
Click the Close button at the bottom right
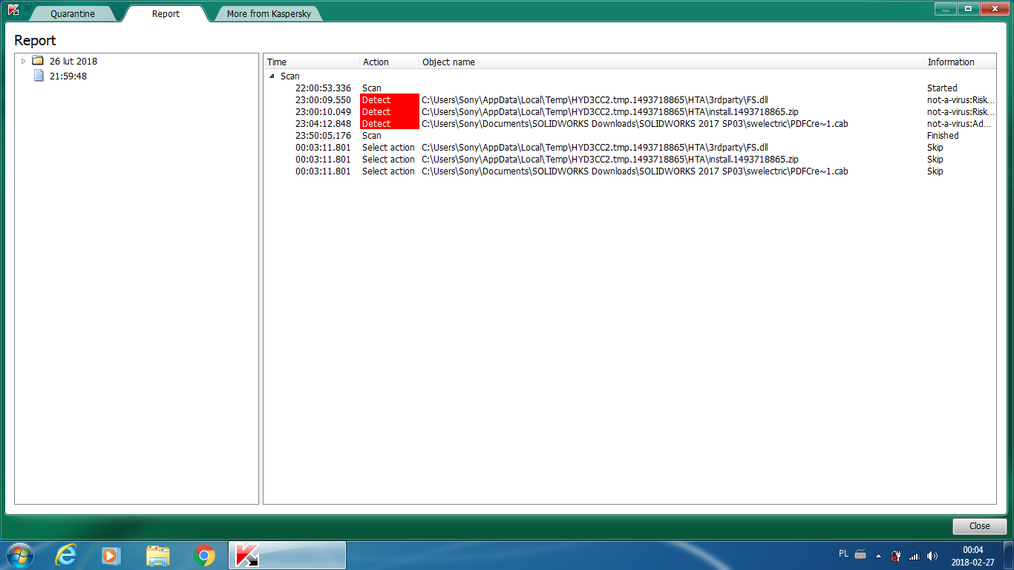(x=979, y=526)
